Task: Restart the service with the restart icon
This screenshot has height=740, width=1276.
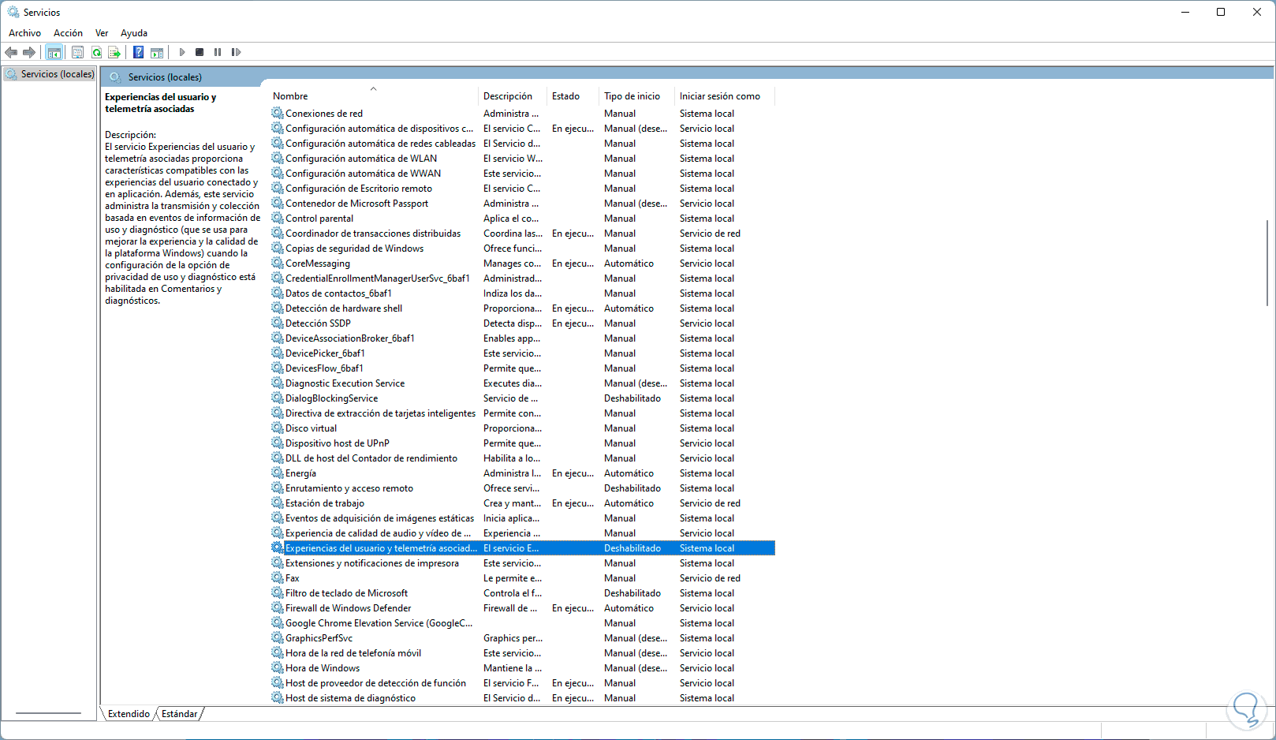Action: (236, 52)
